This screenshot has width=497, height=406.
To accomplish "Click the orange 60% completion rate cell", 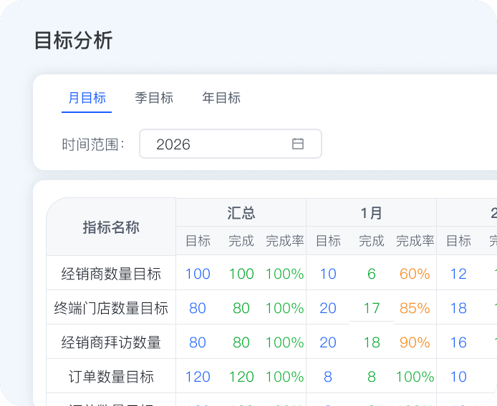I will point(415,274).
